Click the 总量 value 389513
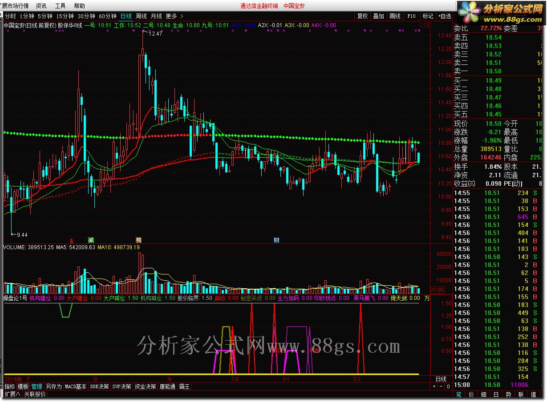Viewport: 547px width, 402px height. tap(490, 149)
